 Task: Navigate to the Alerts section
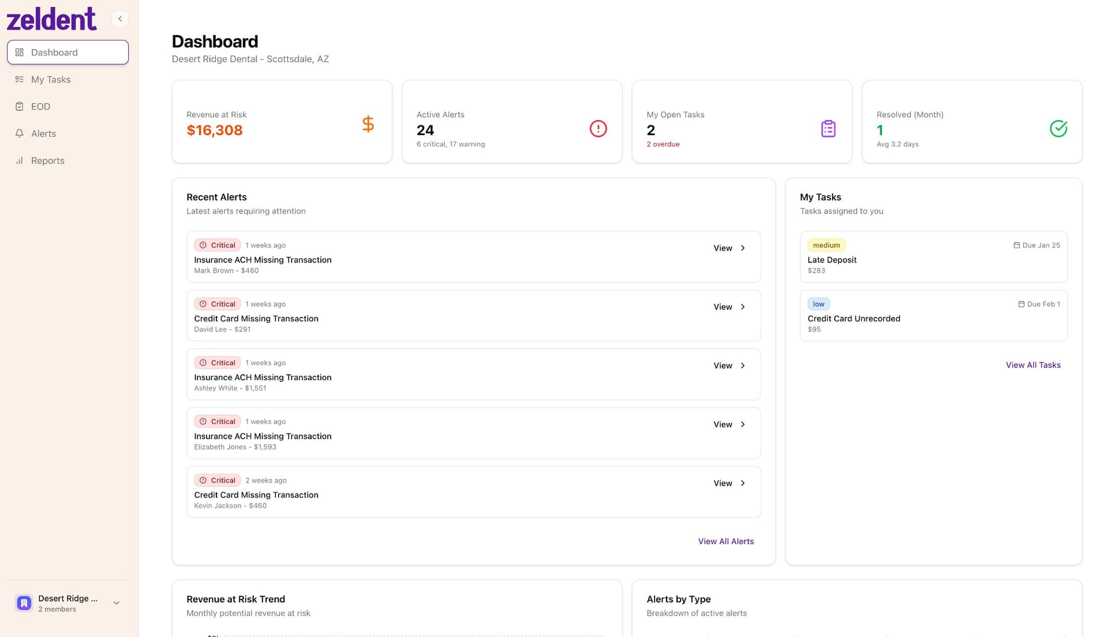[43, 133]
